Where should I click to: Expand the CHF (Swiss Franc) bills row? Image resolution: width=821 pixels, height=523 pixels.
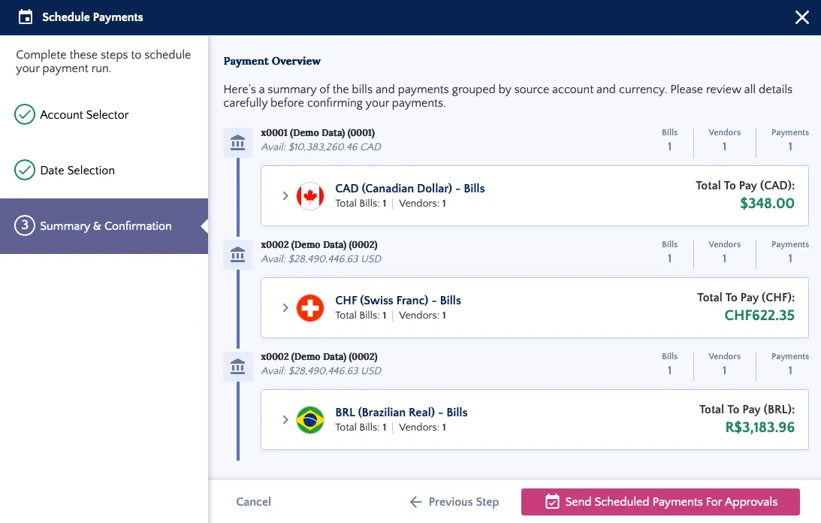[285, 307]
